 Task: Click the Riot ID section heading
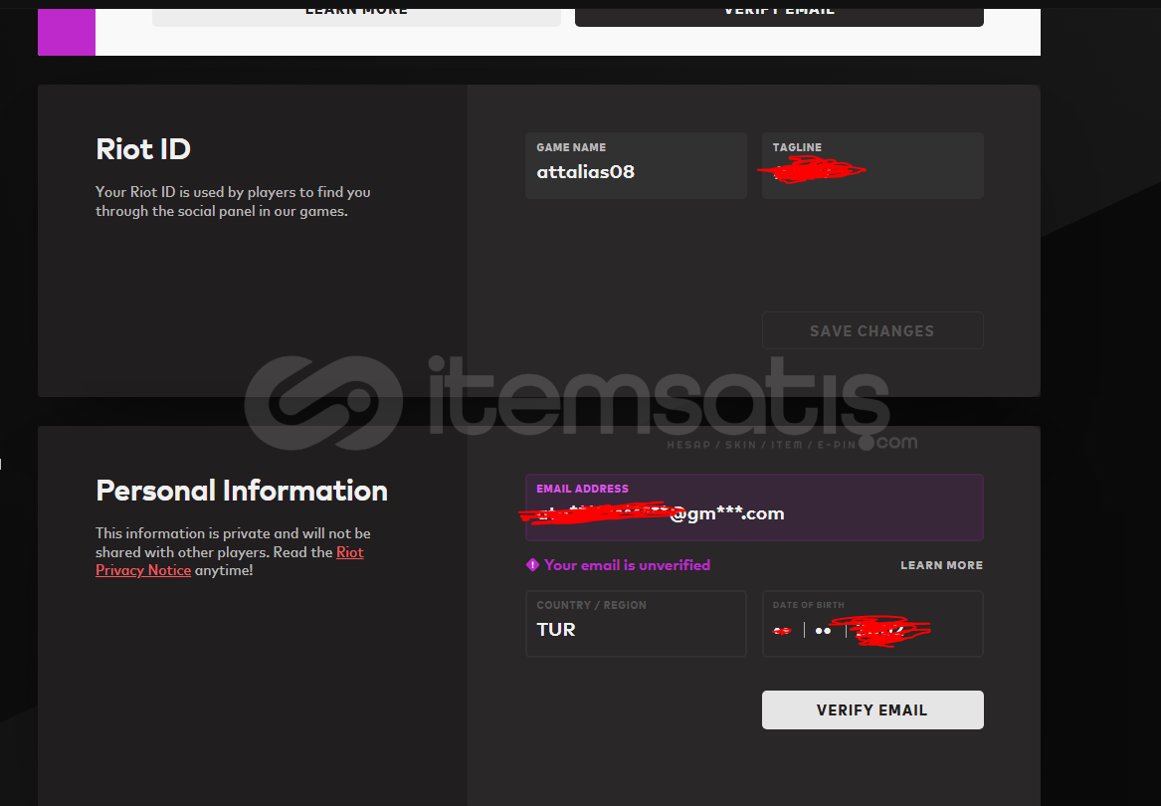coord(143,149)
